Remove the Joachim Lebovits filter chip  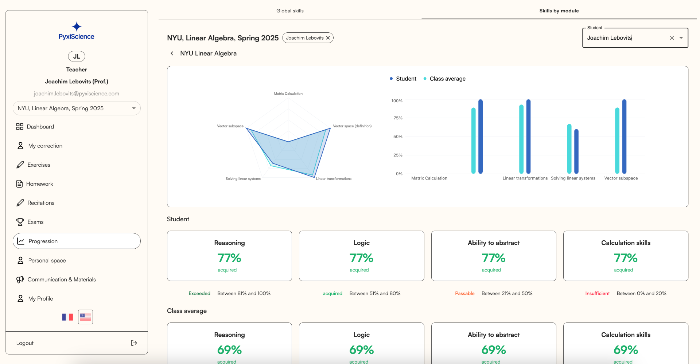coord(328,37)
